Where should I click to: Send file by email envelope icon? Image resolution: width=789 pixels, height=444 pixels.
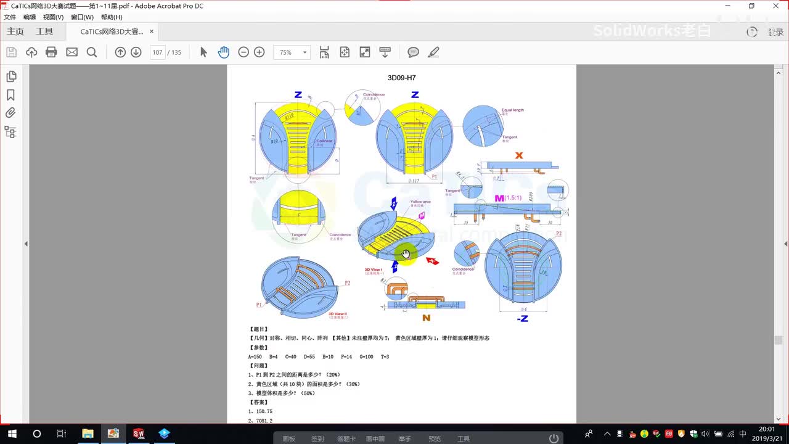pos(72,52)
